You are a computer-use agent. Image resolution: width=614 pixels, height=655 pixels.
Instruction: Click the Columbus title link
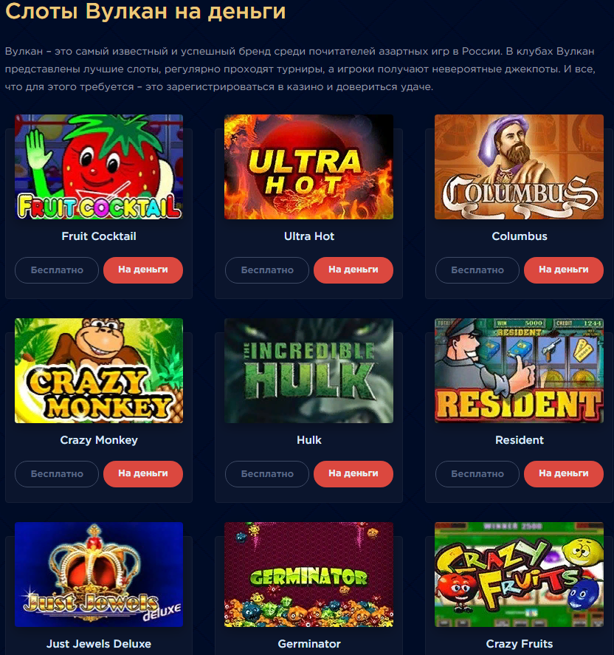pos(520,236)
